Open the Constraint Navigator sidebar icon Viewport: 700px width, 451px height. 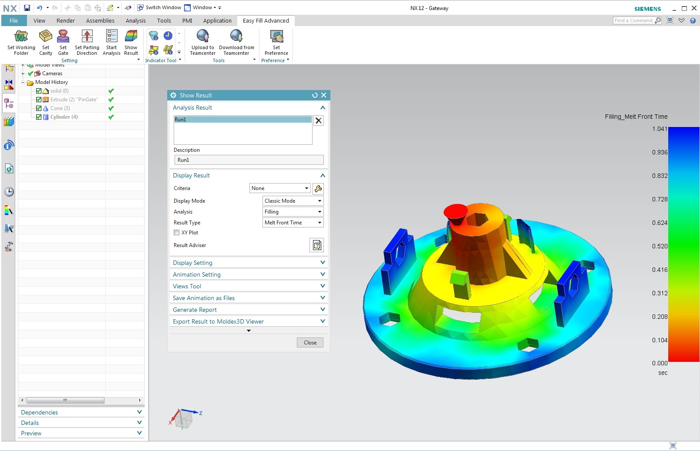click(9, 84)
